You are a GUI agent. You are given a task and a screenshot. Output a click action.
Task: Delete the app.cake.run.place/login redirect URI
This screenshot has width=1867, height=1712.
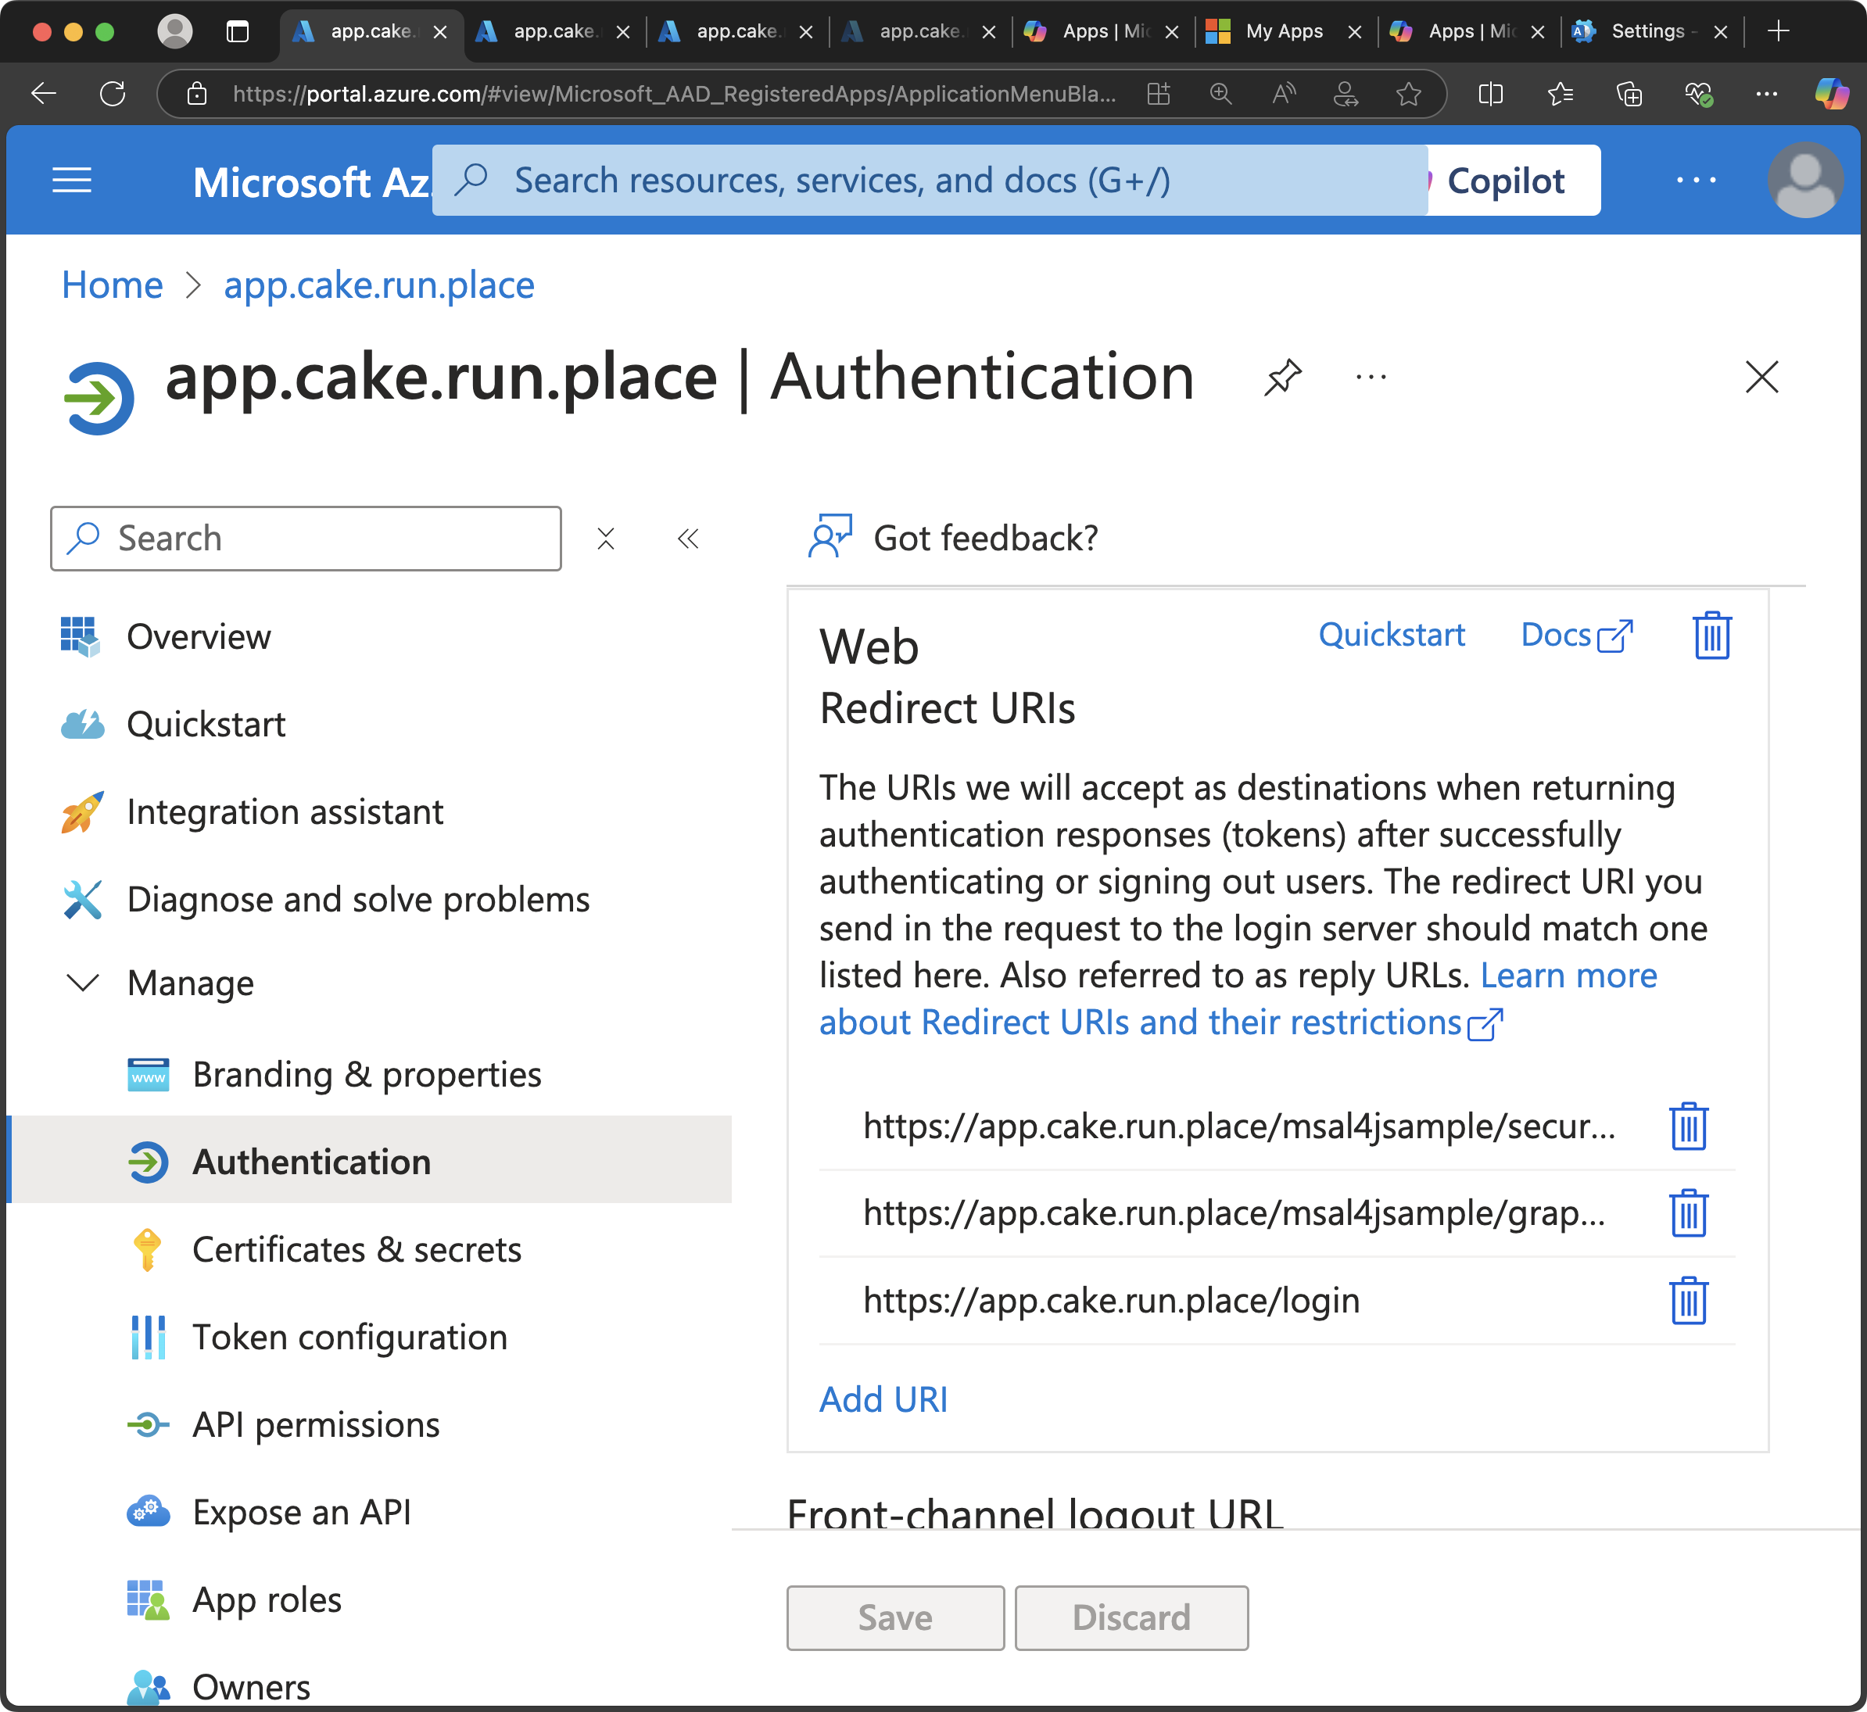pos(1687,1301)
